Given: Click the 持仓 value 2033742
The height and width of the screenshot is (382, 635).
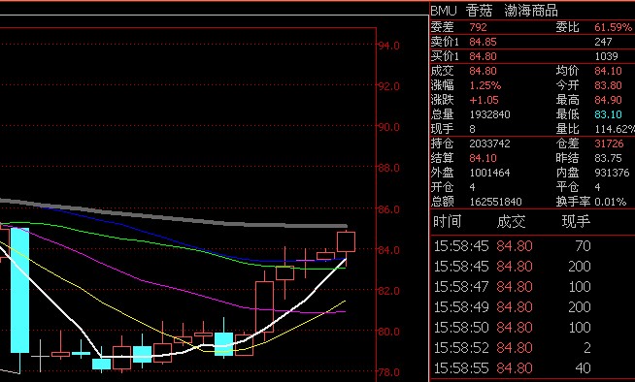Looking at the screenshot, I should pos(489,143).
